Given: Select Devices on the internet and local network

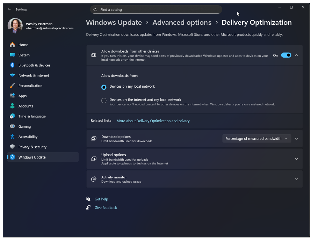Looking at the screenshot, I should 104,101.
